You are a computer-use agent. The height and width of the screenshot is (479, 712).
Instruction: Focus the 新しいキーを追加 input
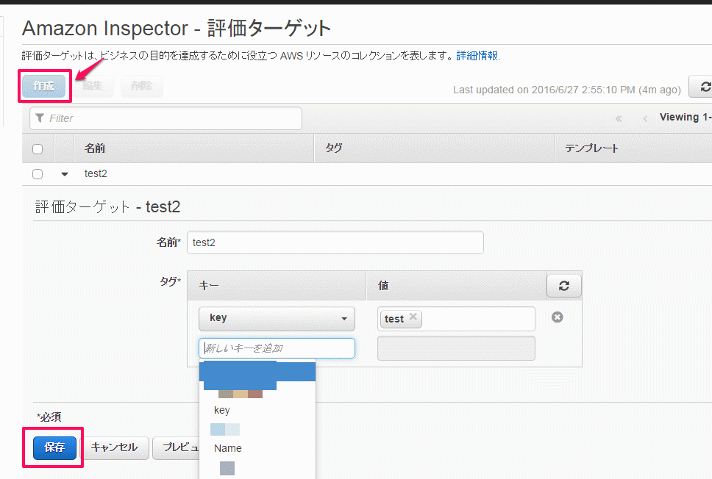[x=277, y=348]
